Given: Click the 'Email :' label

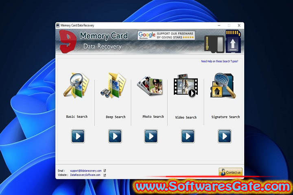Looking at the screenshot, I should (61, 171).
